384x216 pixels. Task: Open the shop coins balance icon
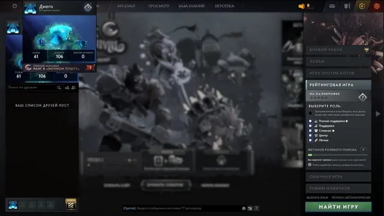tap(302, 6)
